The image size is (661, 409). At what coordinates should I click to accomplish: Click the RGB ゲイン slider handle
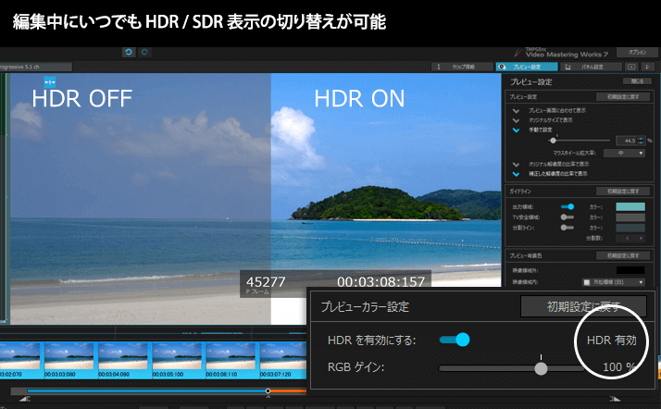tap(541, 368)
